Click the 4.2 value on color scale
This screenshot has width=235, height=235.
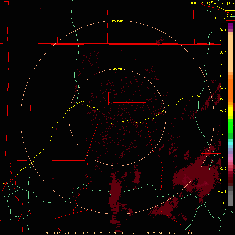click(x=223, y=111)
